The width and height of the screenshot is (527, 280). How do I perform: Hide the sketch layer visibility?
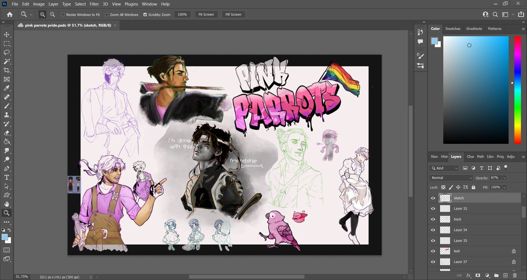433,198
